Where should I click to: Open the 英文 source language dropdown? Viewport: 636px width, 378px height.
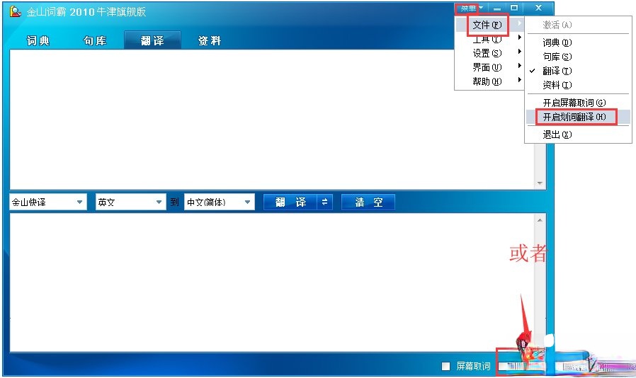130,202
